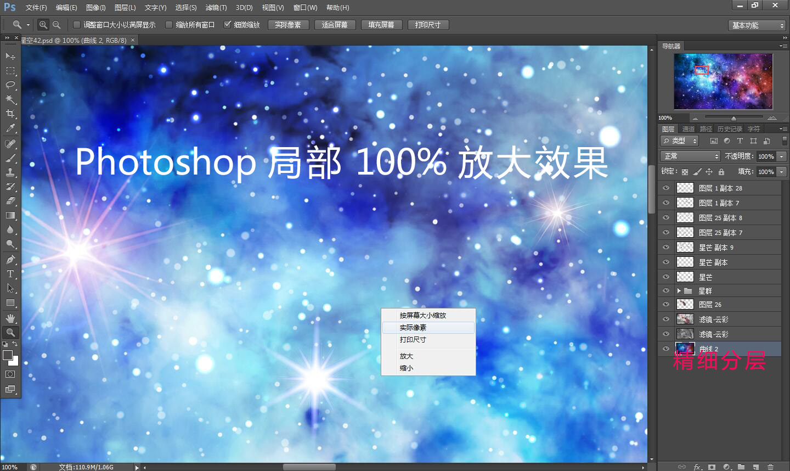Click the new group folder icon

point(741,467)
